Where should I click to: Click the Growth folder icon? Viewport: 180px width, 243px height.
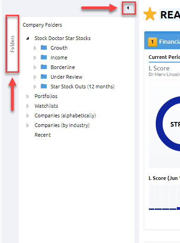coord(44,47)
